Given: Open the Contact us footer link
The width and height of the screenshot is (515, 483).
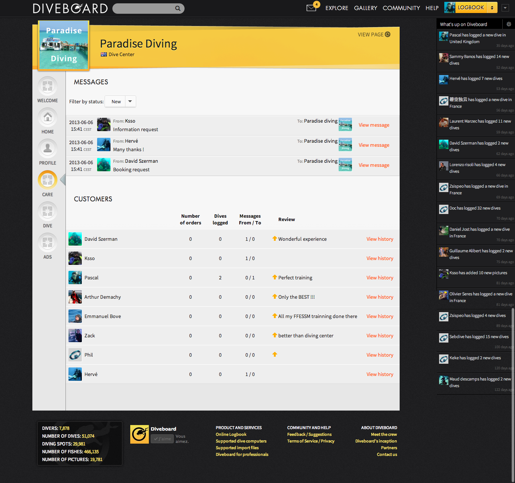Looking at the screenshot, I should 387,454.
